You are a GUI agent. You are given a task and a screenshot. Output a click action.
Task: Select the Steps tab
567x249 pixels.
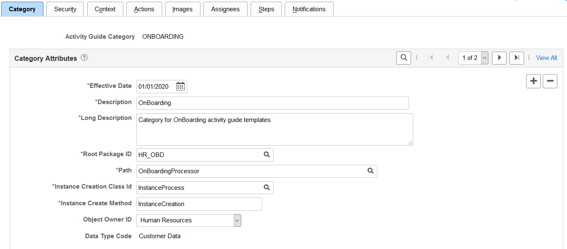266,9
